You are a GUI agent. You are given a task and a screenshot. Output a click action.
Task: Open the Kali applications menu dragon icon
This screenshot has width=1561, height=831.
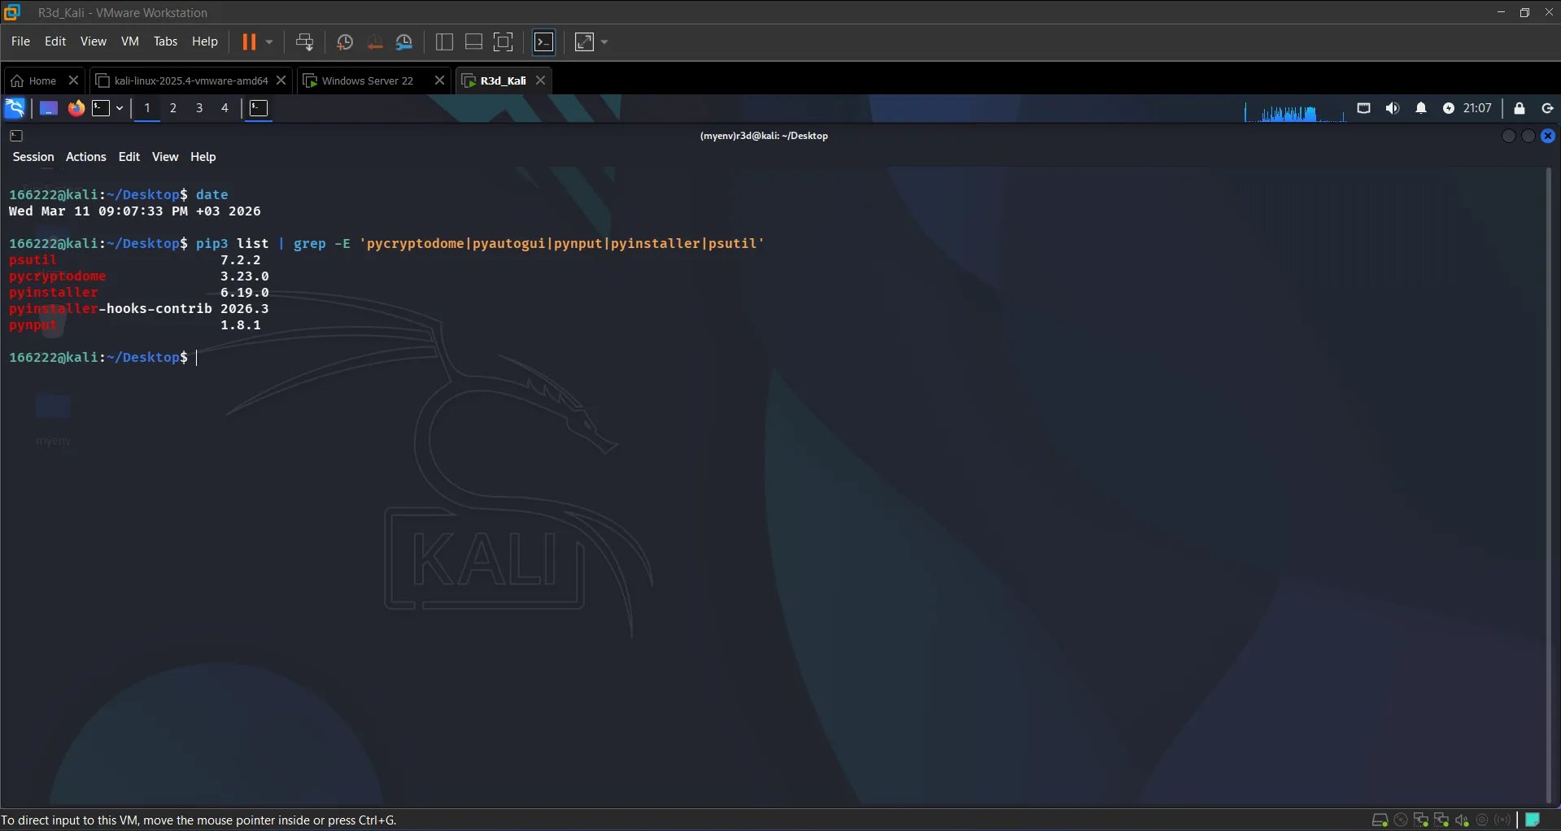(x=15, y=108)
